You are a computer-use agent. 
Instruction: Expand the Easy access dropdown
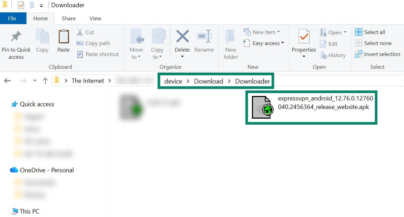264,43
